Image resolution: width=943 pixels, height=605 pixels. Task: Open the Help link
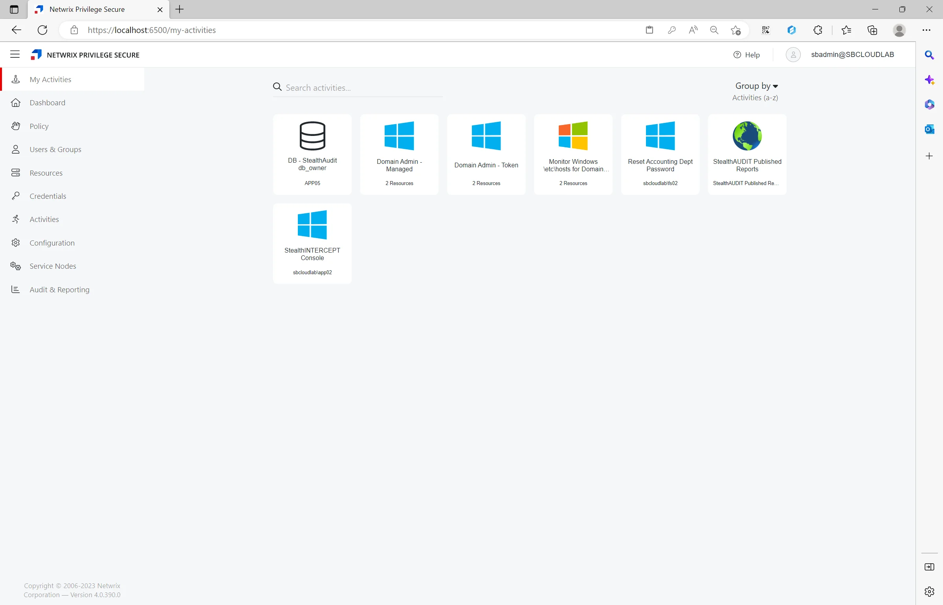(747, 55)
